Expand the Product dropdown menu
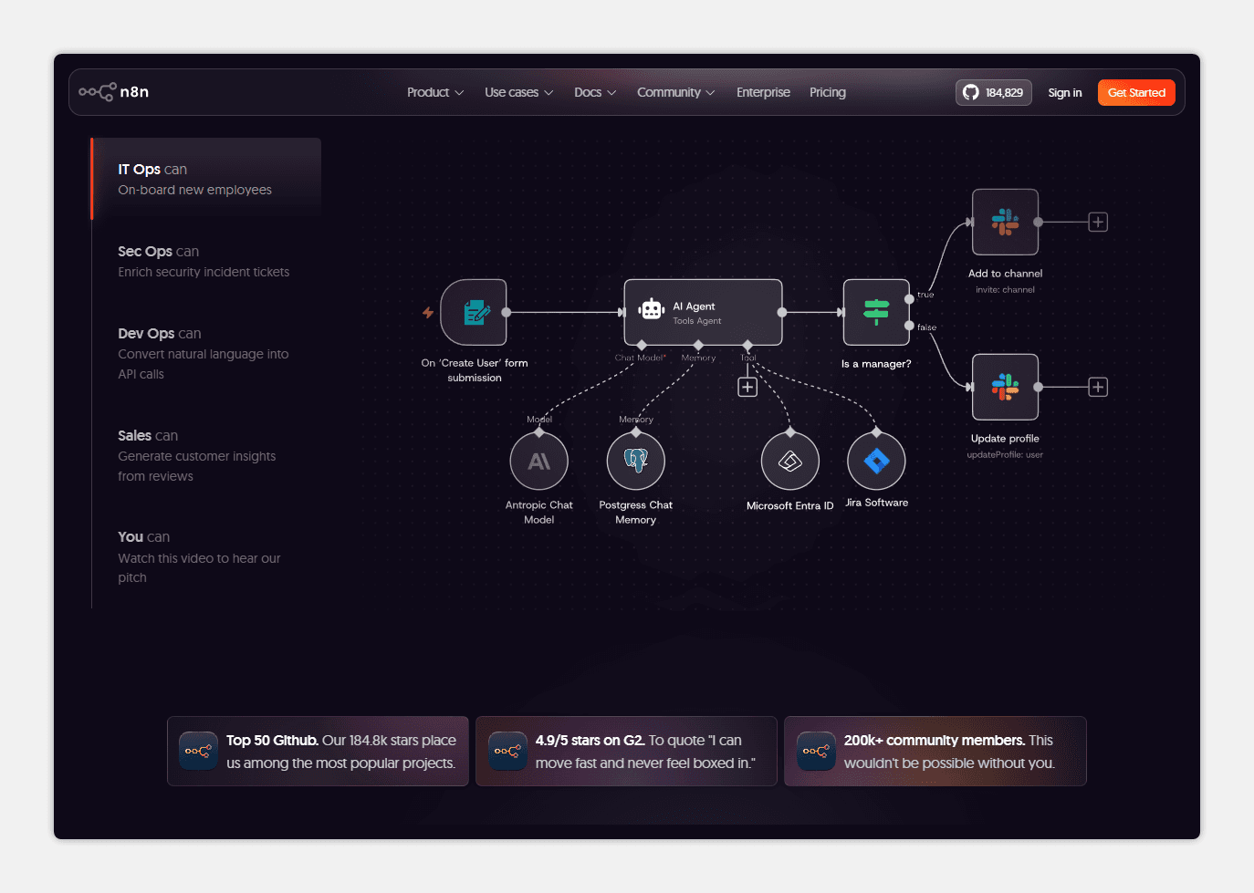1254x893 pixels. click(x=435, y=92)
